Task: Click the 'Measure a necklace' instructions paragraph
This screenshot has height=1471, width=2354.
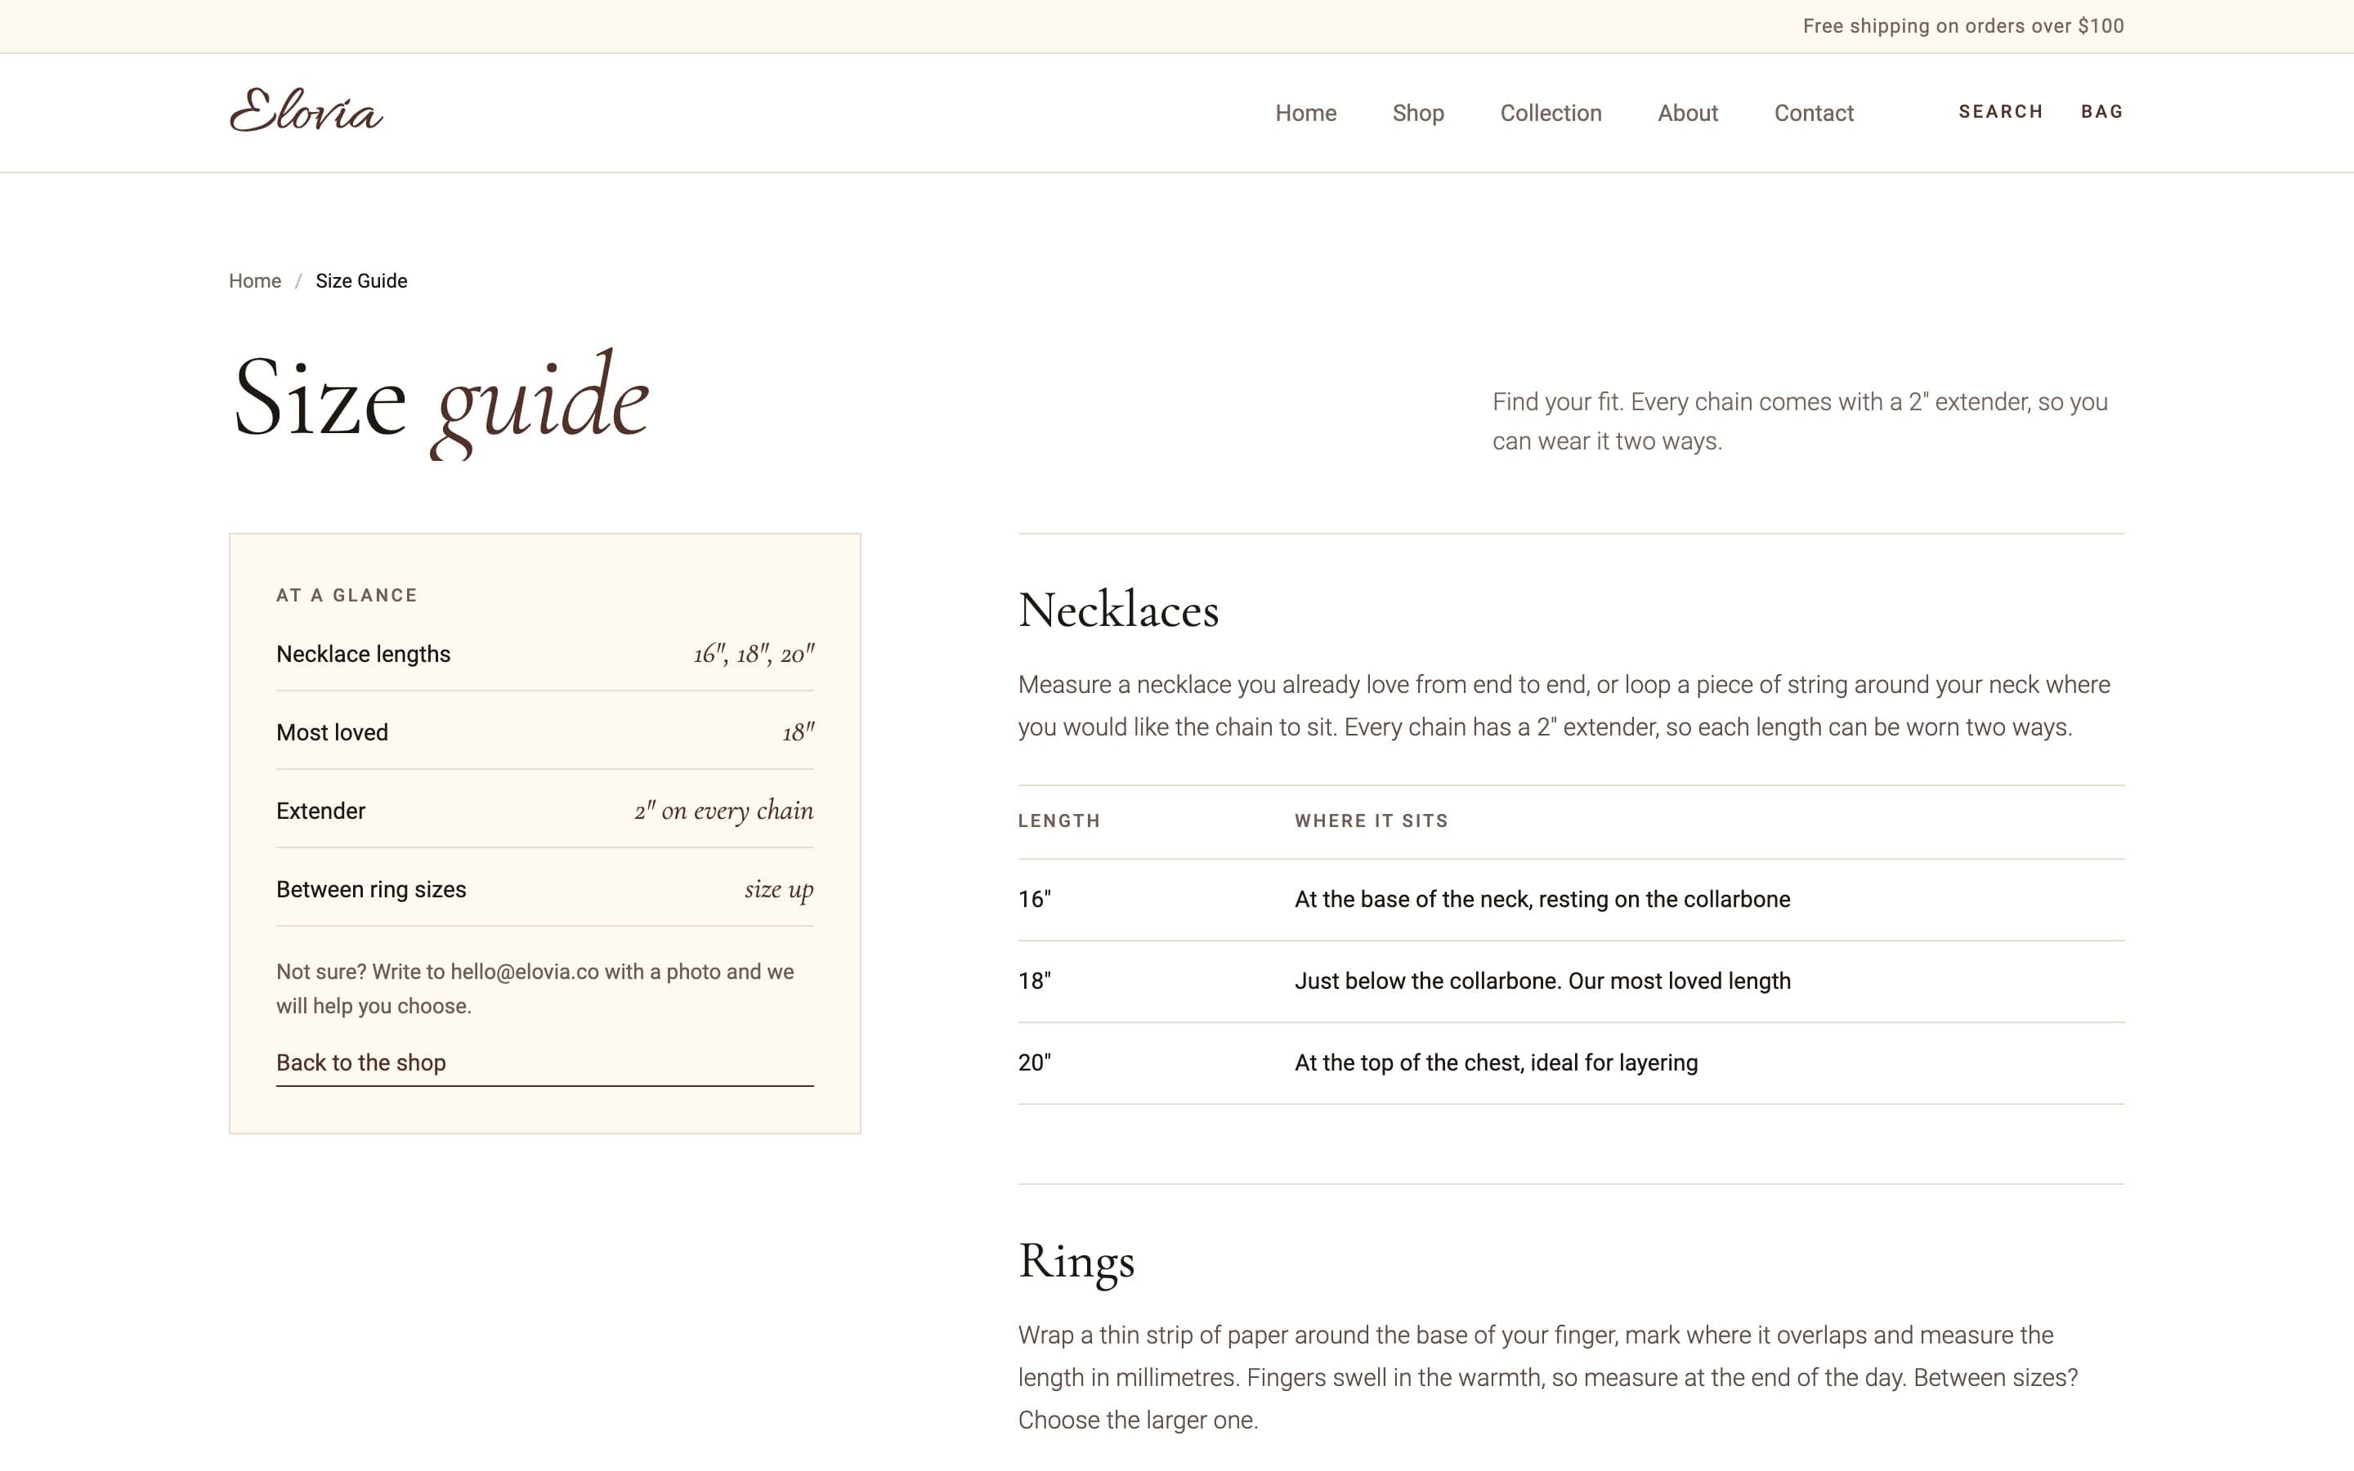Action: click(1564, 706)
